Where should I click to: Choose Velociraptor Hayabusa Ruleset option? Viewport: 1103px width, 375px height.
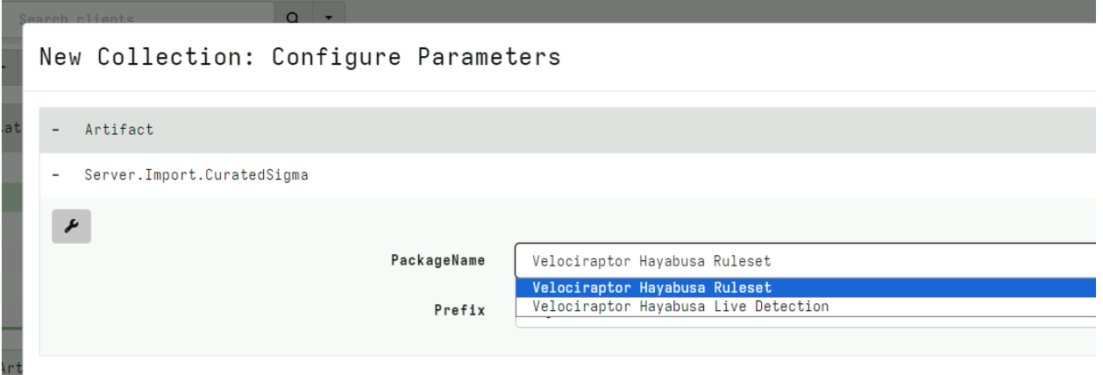click(x=651, y=287)
